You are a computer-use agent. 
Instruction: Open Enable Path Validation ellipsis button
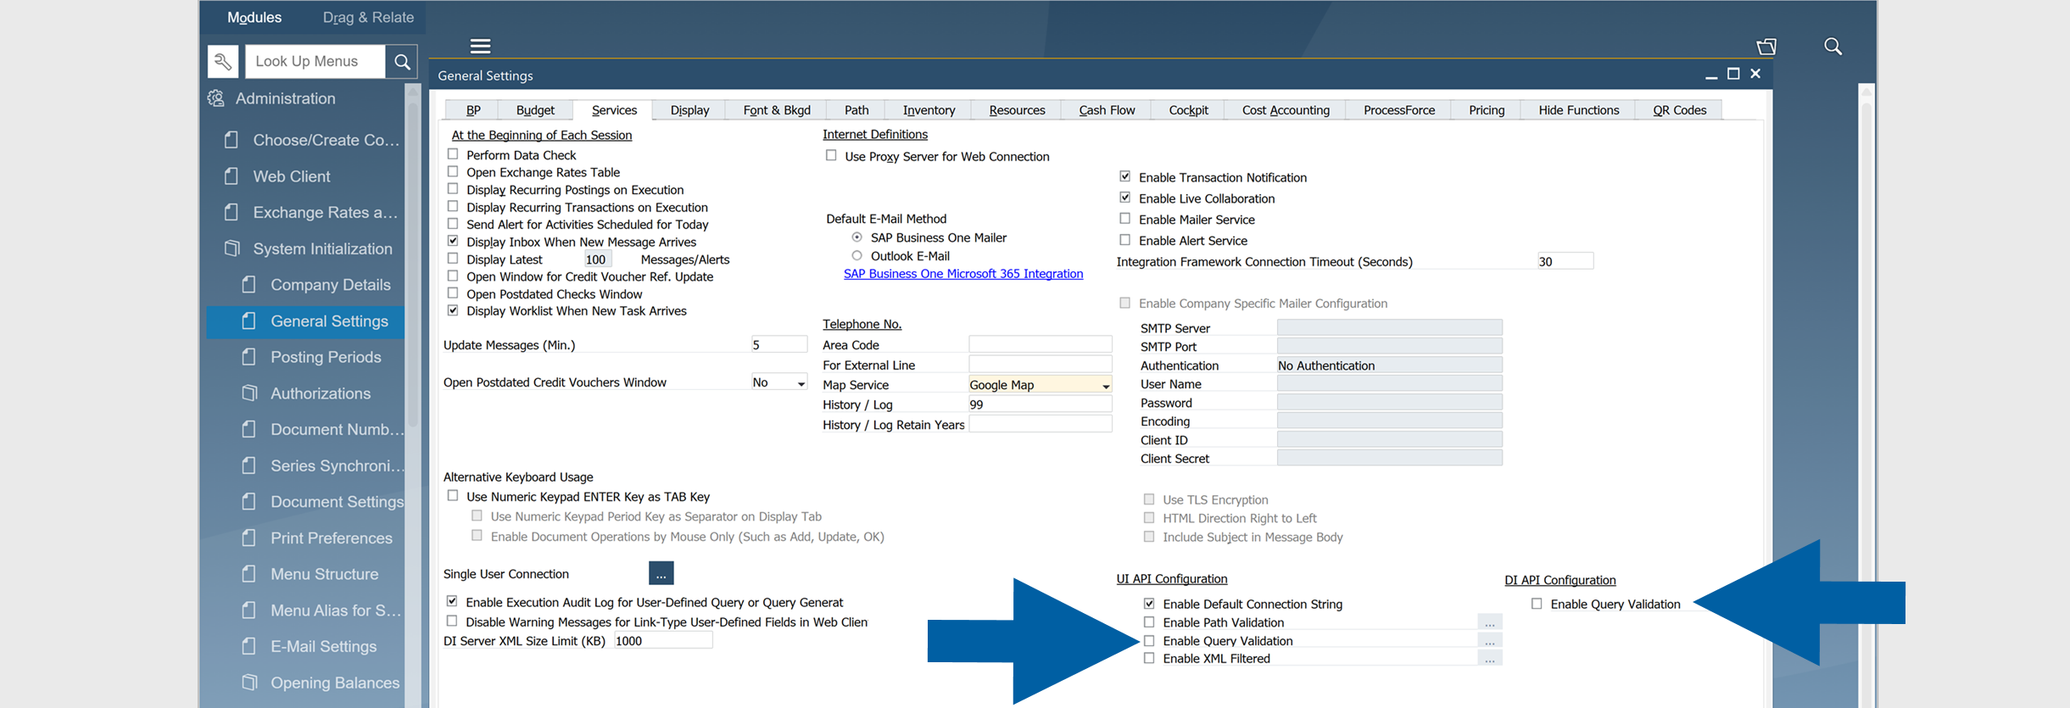1490,623
